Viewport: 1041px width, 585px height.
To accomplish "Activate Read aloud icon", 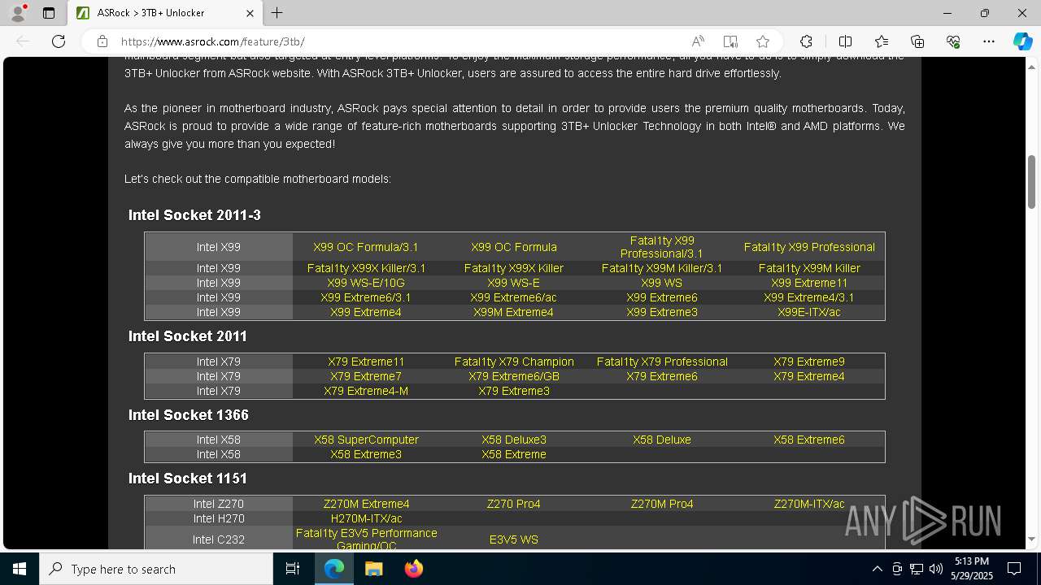I will click(698, 41).
